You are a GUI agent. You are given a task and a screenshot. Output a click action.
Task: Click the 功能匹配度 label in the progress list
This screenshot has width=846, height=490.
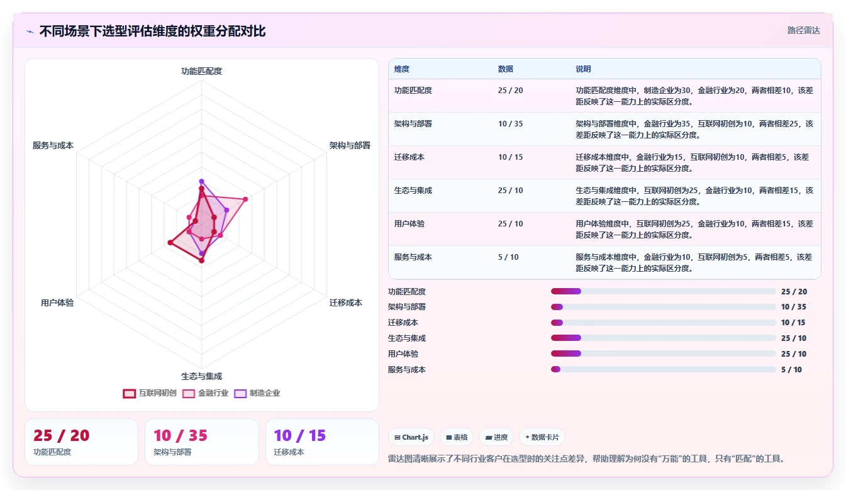pos(407,292)
